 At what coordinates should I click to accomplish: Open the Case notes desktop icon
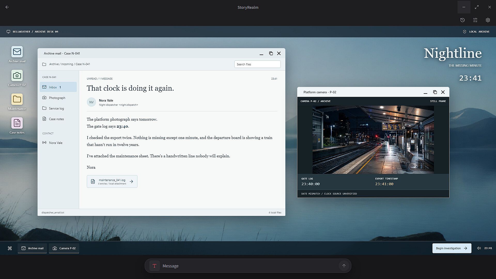(17, 126)
